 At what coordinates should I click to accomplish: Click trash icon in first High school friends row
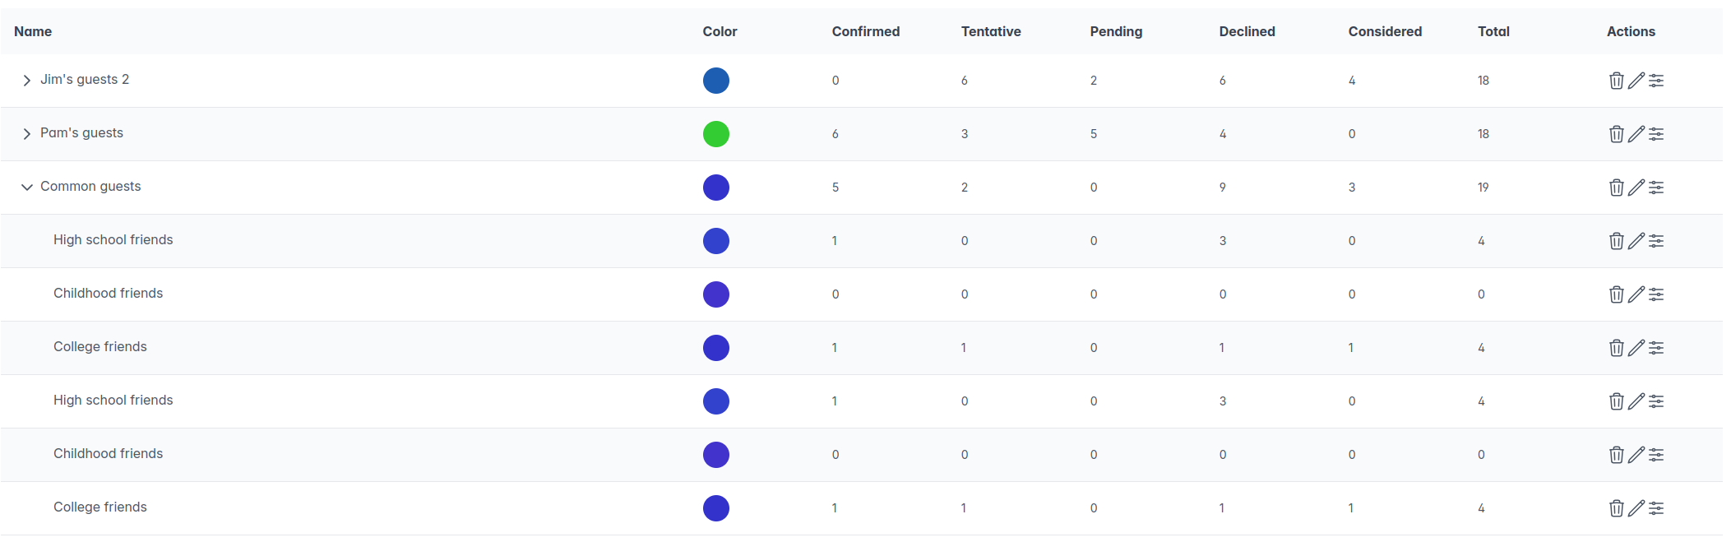click(x=1616, y=241)
